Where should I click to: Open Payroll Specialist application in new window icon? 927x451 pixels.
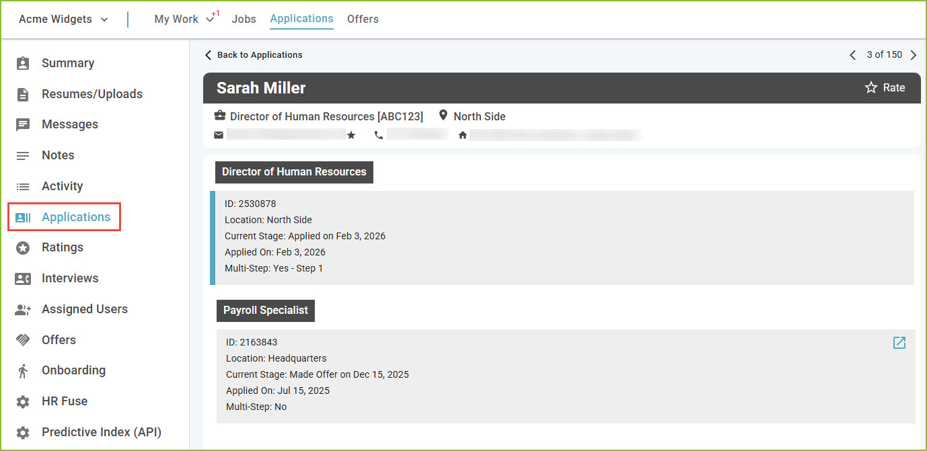[899, 343]
